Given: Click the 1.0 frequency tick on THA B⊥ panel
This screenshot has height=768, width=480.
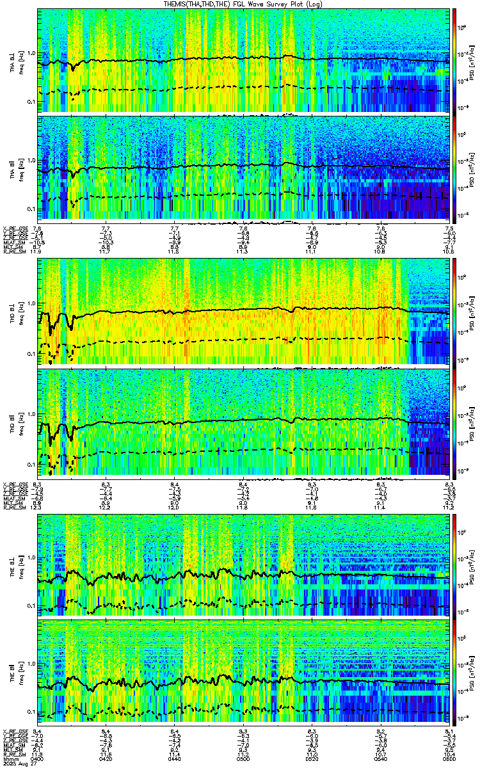Looking at the screenshot, I should 30,53.
